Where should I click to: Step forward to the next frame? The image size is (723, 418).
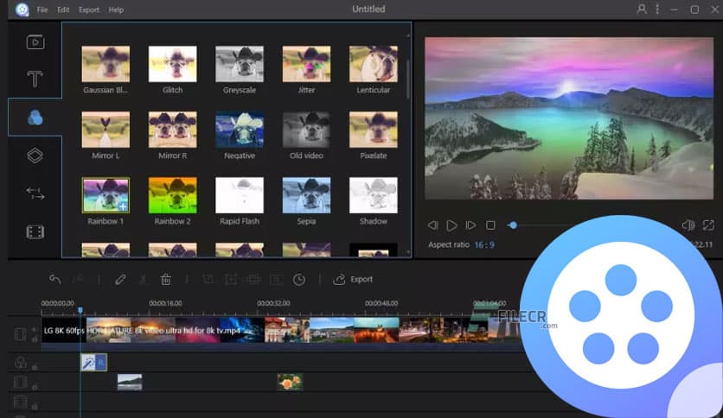pyautogui.click(x=470, y=225)
